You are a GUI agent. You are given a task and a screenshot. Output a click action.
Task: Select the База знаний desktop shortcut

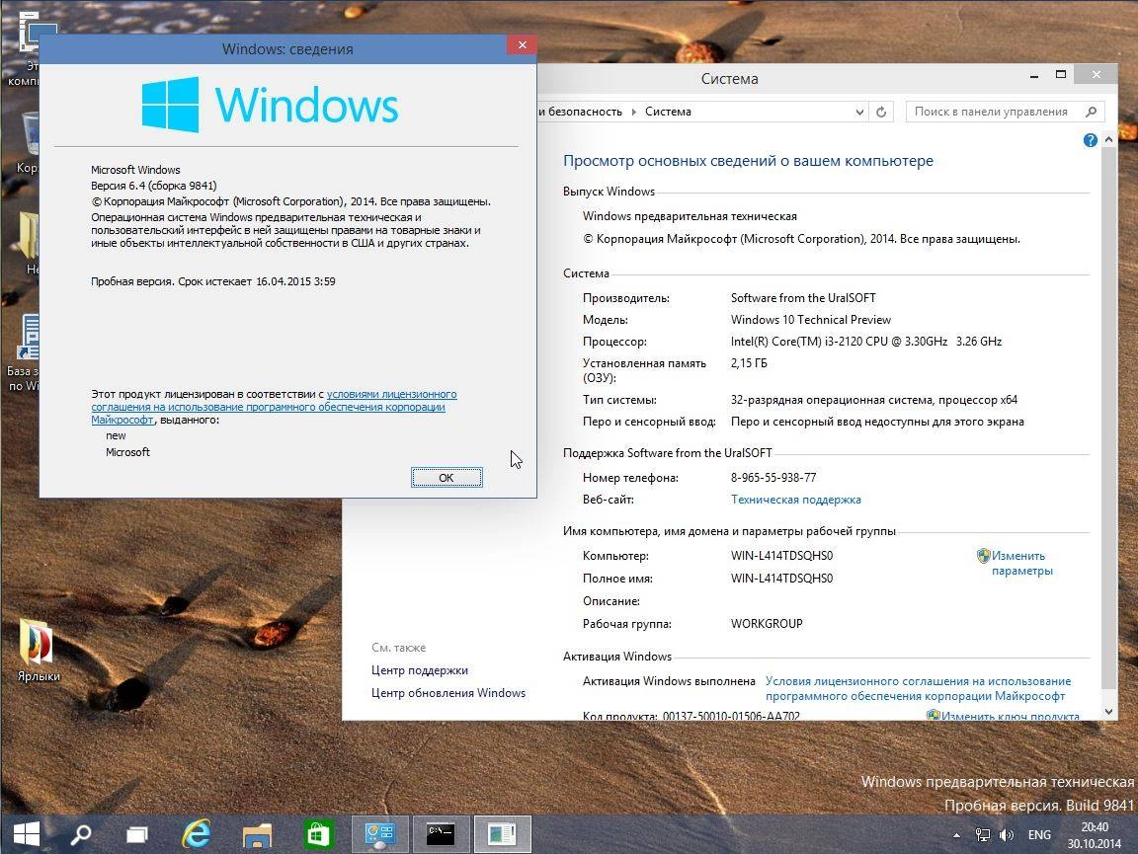coord(26,352)
